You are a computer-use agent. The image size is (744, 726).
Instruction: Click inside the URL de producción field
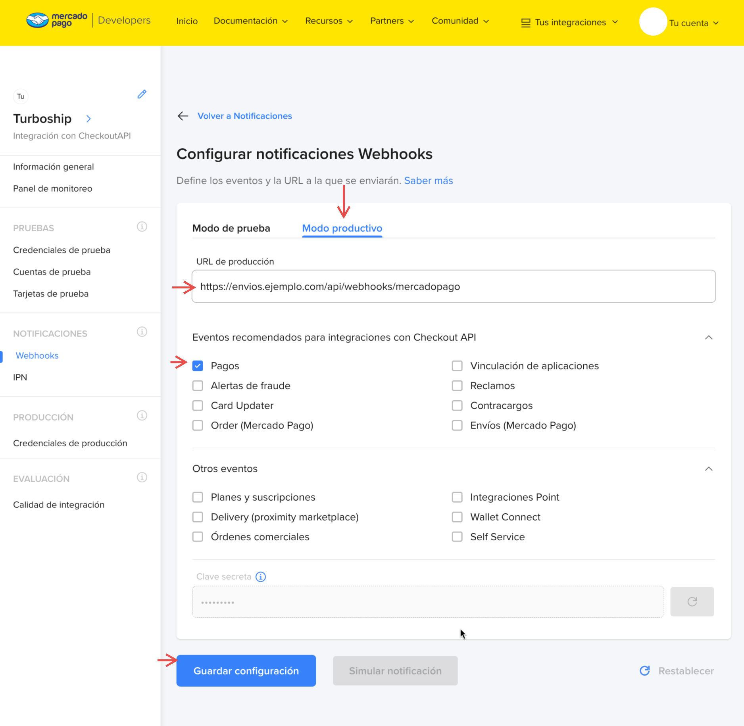(453, 286)
